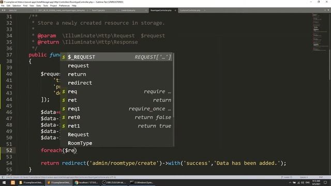Open File Explorer taskbar window
Viewport: 331px width, 186px height.
pos(31,182)
